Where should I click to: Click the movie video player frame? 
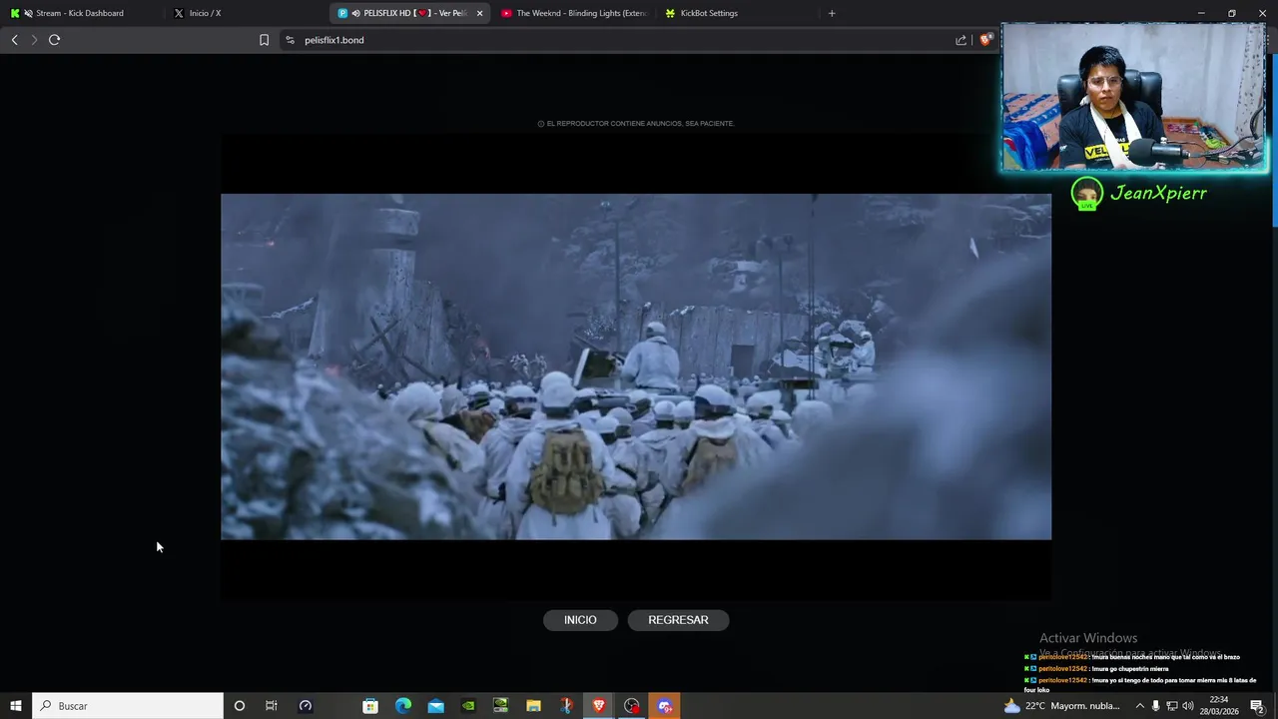click(x=636, y=366)
